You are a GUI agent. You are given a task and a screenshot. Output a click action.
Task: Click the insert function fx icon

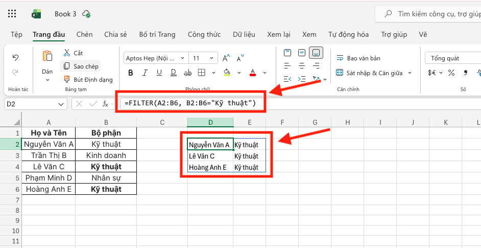point(106,104)
